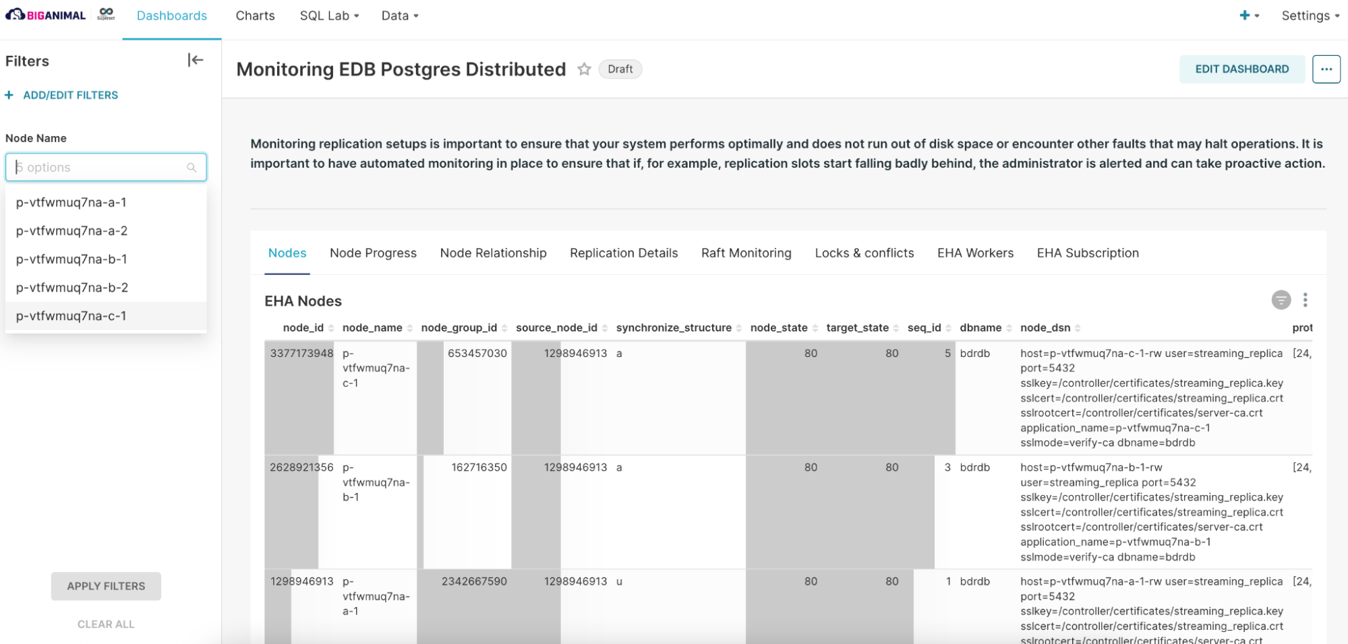Click the ADD/EDIT FILTERS link
Screen dimensions: 1348x644
click(x=70, y=96)
